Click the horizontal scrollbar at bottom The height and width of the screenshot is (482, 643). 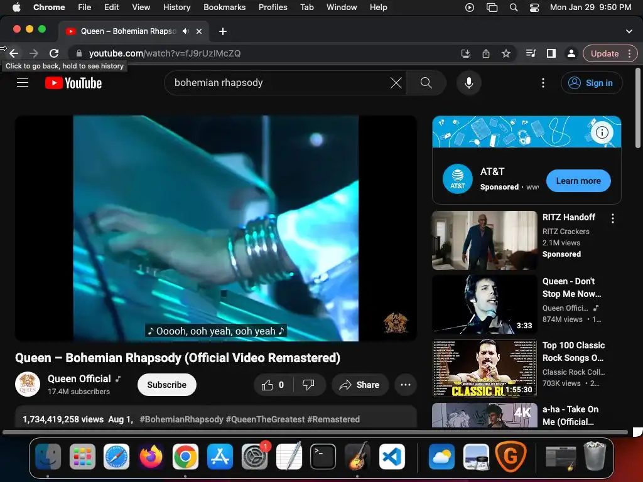[315, 432]
